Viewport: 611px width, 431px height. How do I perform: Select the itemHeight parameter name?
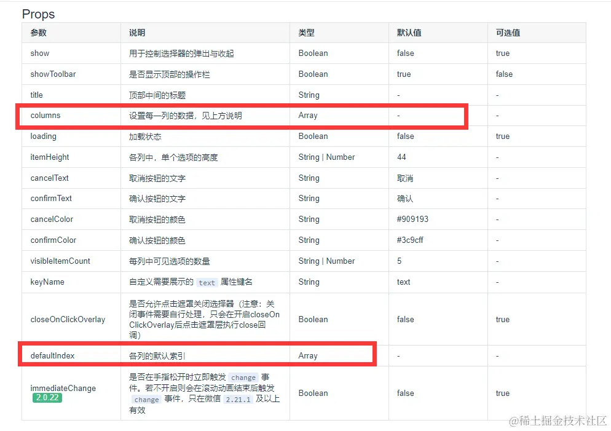pos(50,157)
